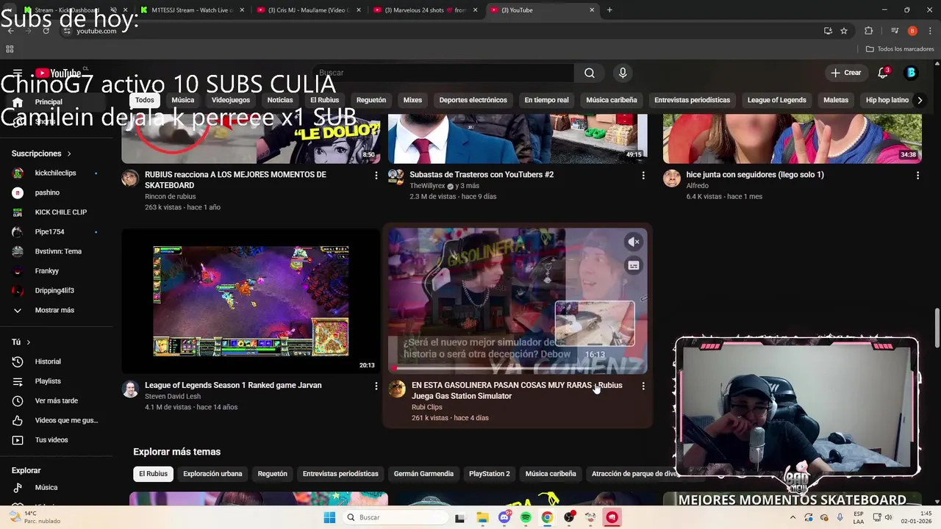Open the Crear menu
This screenshot has height=529, width=941.
point(845,73)
